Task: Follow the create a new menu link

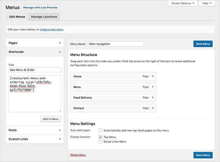Action: [52, 29]
